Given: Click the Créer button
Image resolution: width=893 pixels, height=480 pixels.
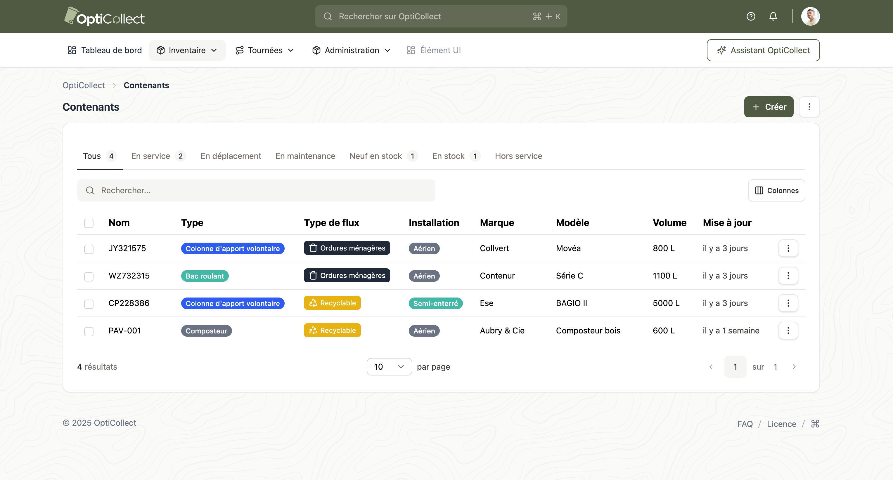Looking at the screenshot, I should point(769,107).
